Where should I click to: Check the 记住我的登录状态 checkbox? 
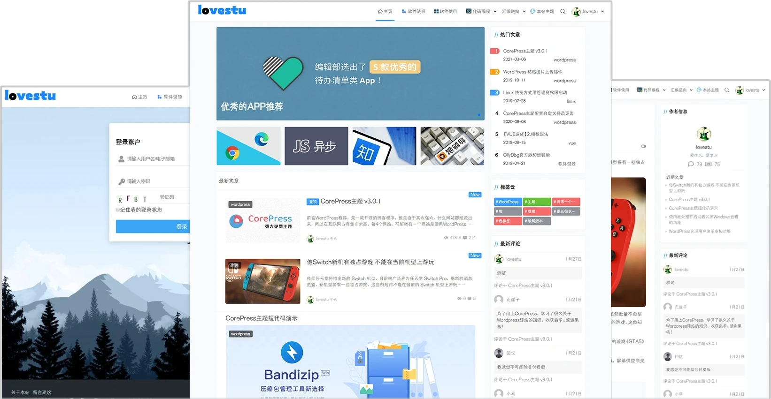coord(118,210)
